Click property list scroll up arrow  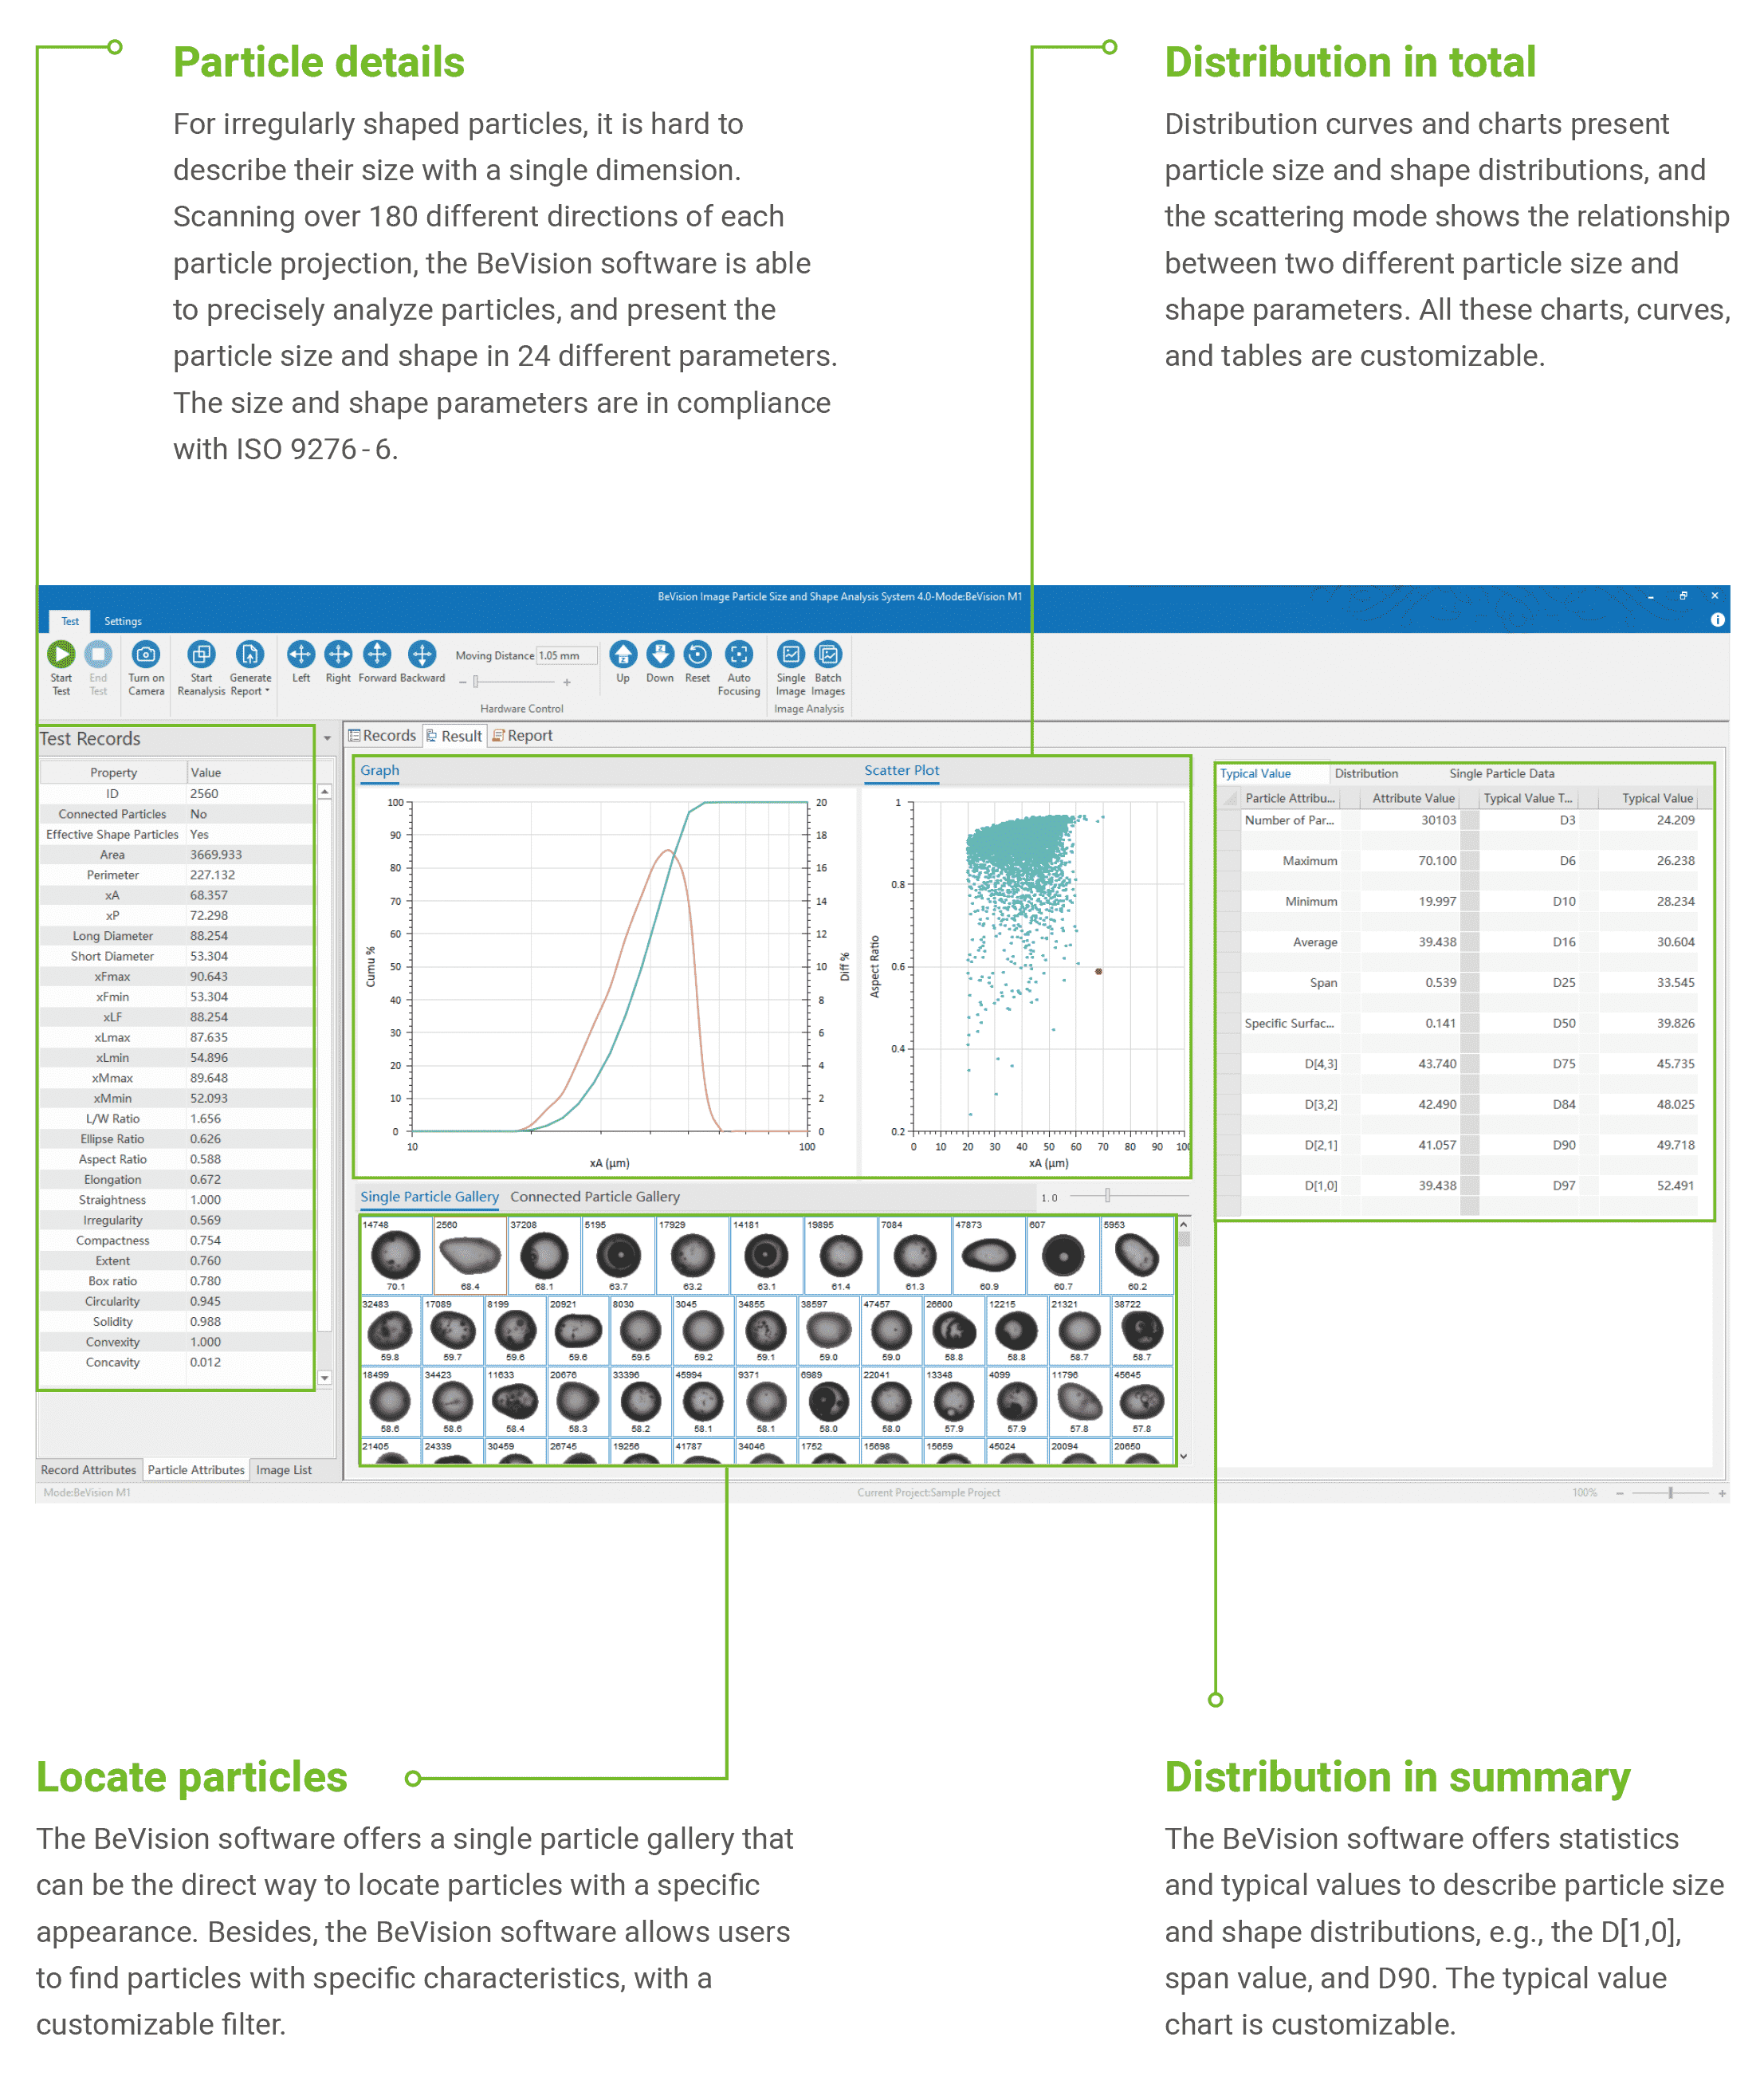pyautogui.click(x=325, y=792)
